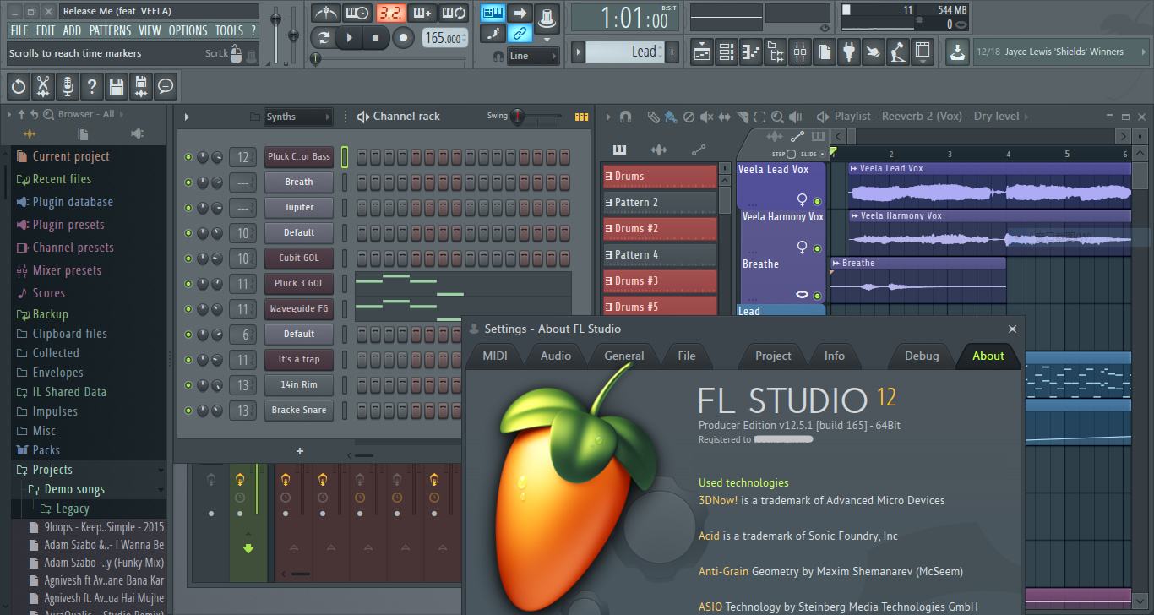Screen dimensions: 1154x615
Task: Mute the Cubit GOL channel green light
Action: (188, 258)
